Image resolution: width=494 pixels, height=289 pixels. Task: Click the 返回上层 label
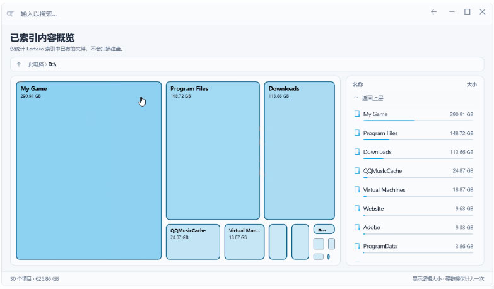372,98
